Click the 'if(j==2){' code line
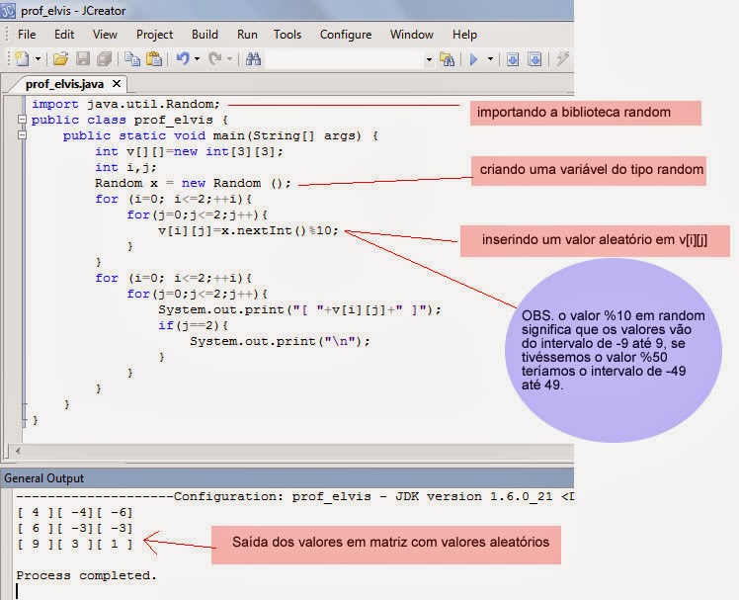 193,325
